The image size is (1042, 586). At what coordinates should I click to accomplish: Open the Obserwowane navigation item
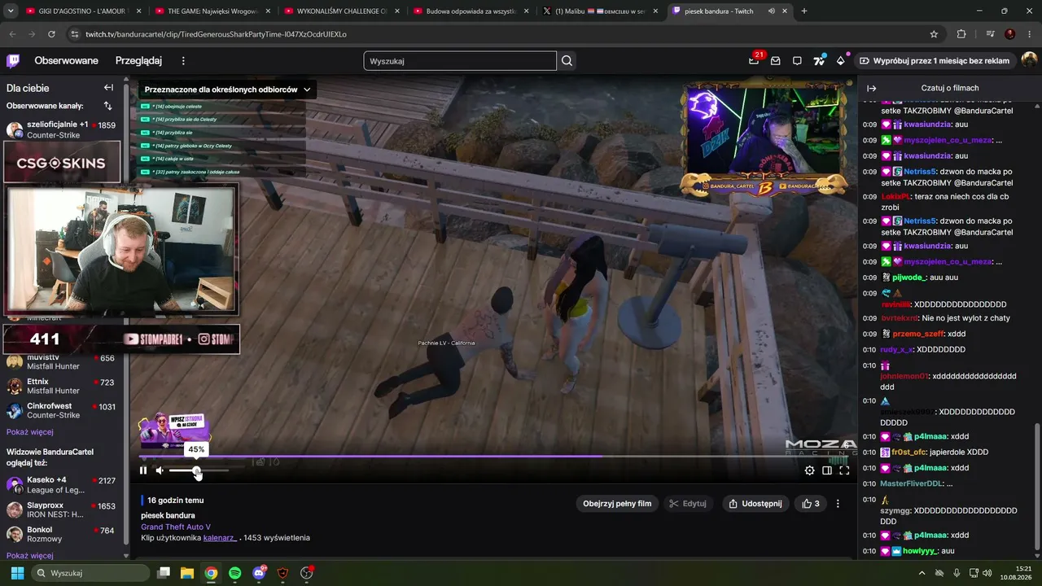66,61
